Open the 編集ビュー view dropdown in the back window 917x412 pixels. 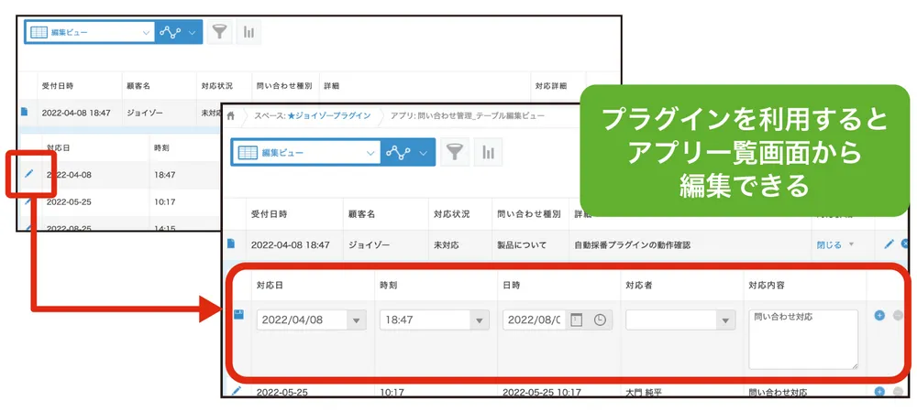[90, 33]
